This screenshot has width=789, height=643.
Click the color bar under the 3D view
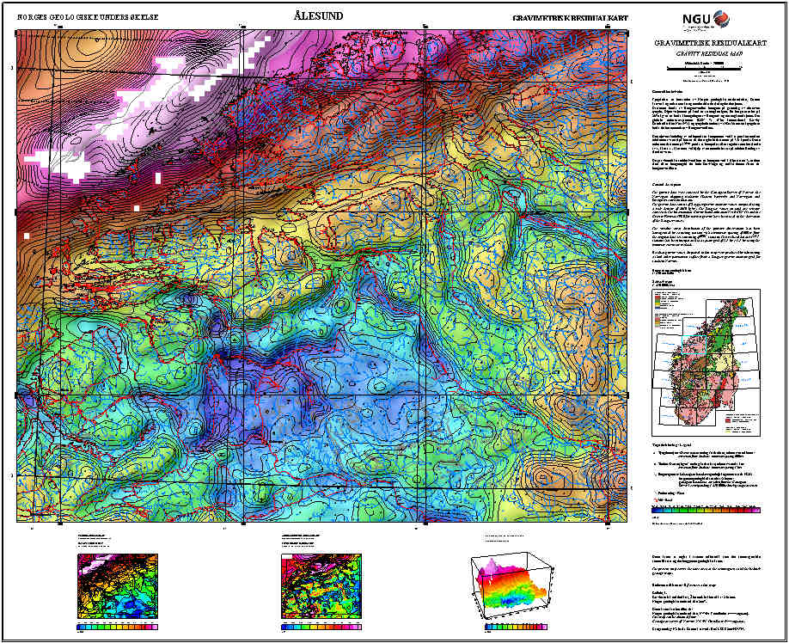tap(517, 627)
